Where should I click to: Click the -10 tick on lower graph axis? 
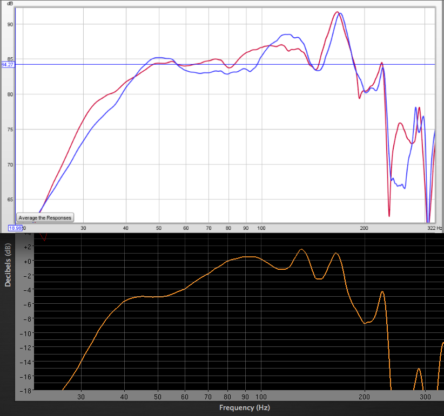coord(25,333)
